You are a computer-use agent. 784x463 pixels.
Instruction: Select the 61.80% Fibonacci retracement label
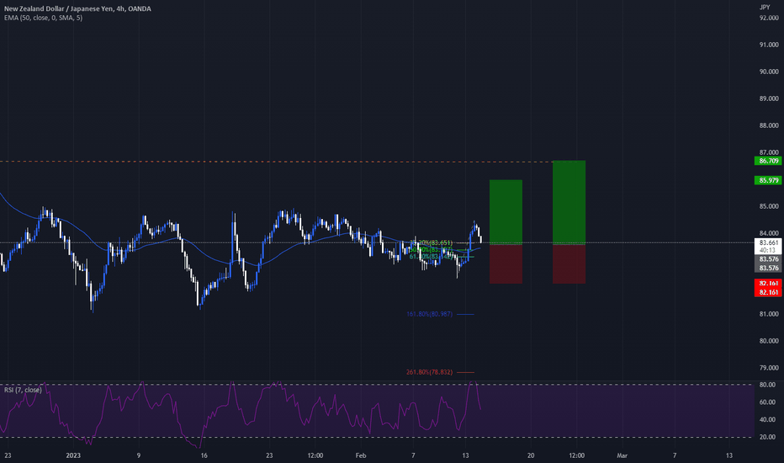pos(431,257)
